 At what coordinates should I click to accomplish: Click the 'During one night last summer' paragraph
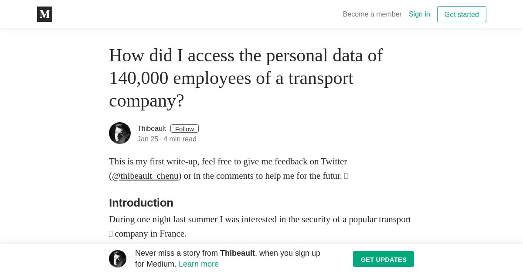click(260, 227)
